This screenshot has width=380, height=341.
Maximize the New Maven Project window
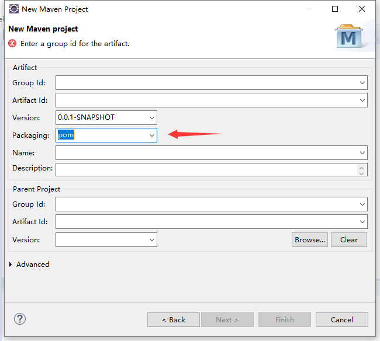335,9
